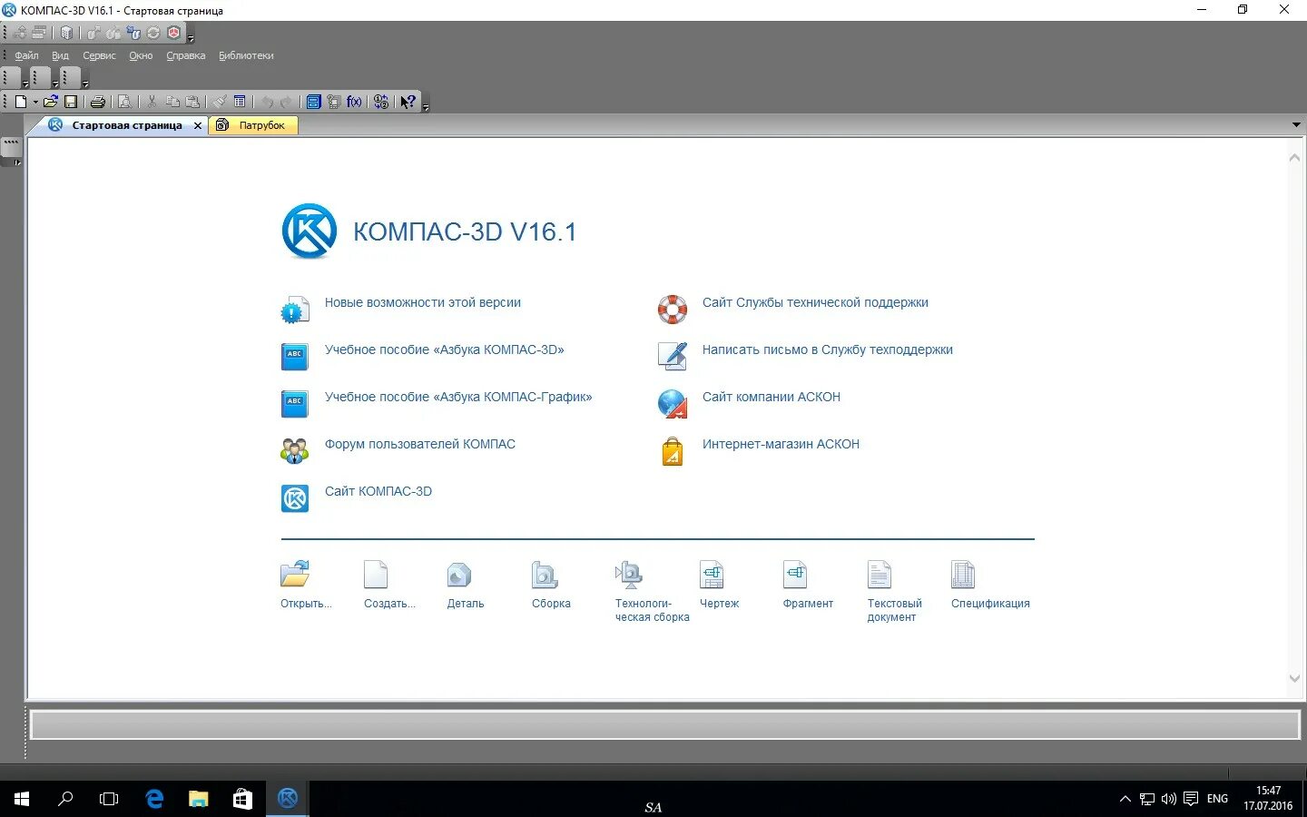Click the numbering 1-2 toolbar icon
1307x817 pixels.
click(381, 102)
